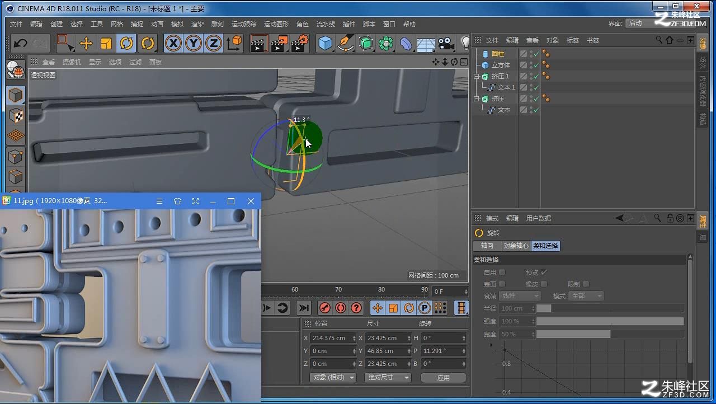This screenshot has width=716, height=404.
Task: Switch the coordinate system icon
Action: tap(234, 43)
